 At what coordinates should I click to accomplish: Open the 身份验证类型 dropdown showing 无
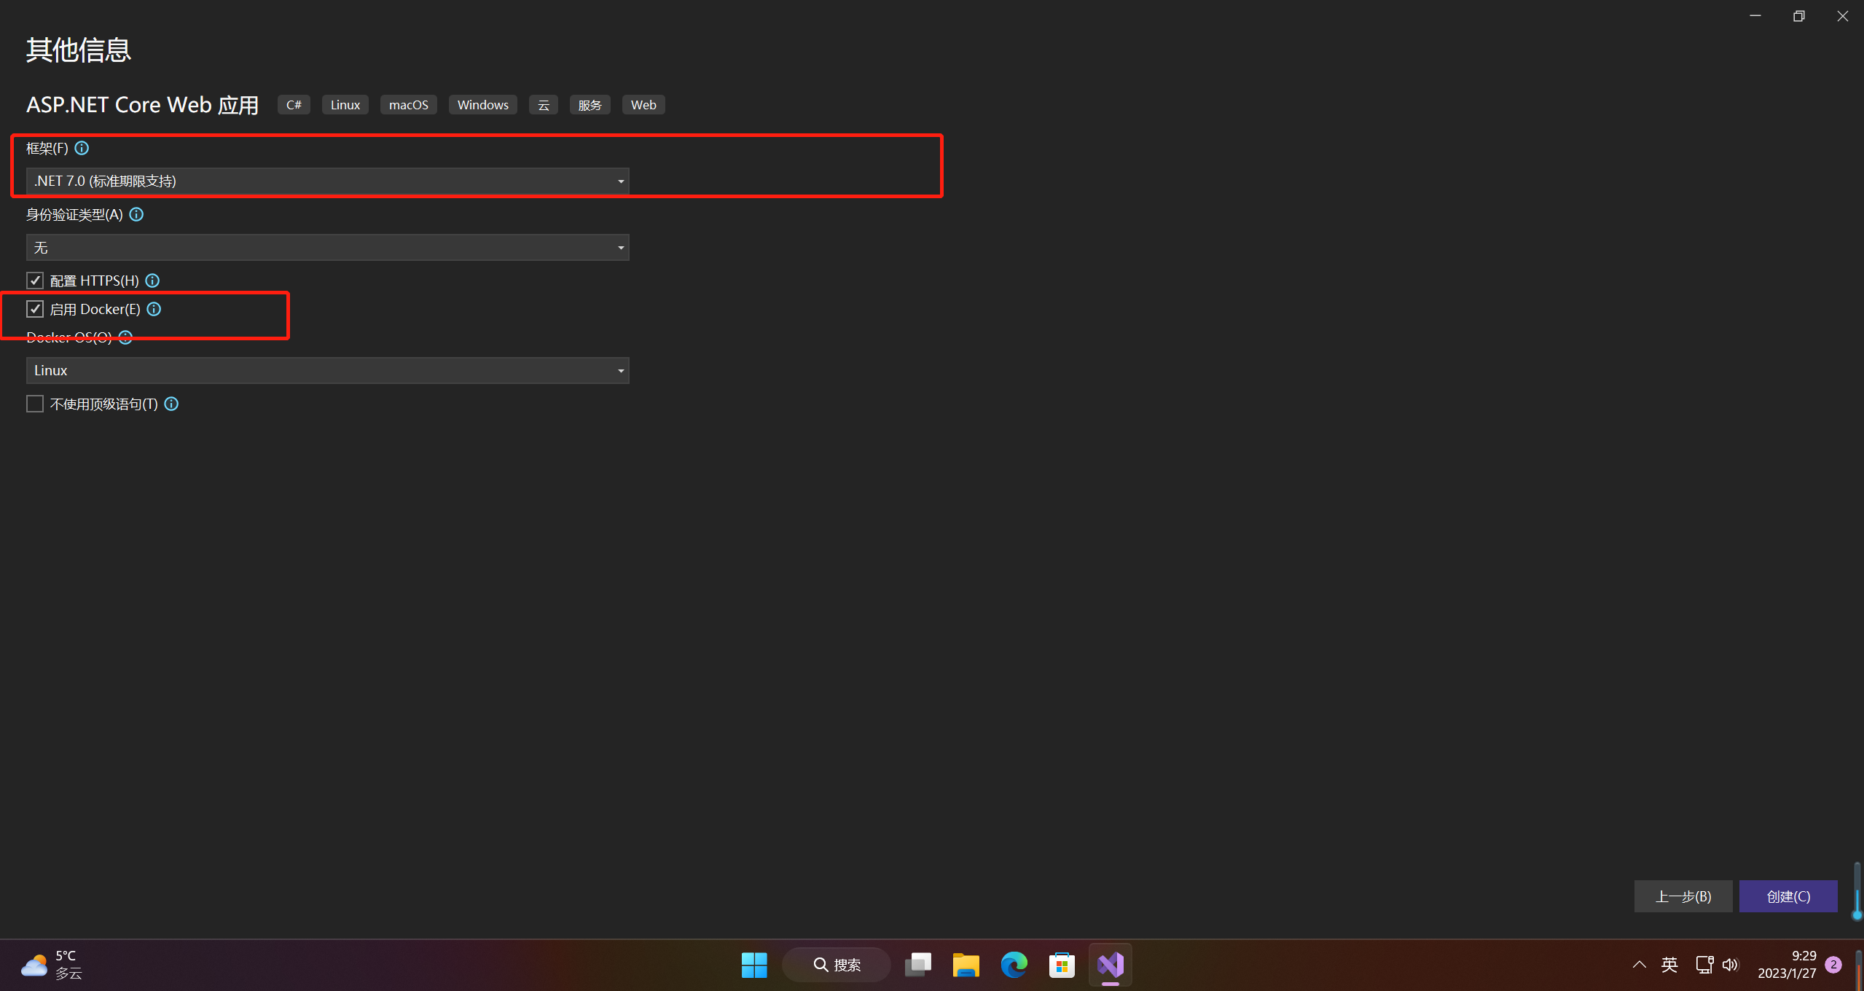tap(328, 248)
